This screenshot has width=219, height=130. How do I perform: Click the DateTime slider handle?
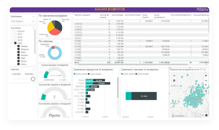(x=33, y=79)
